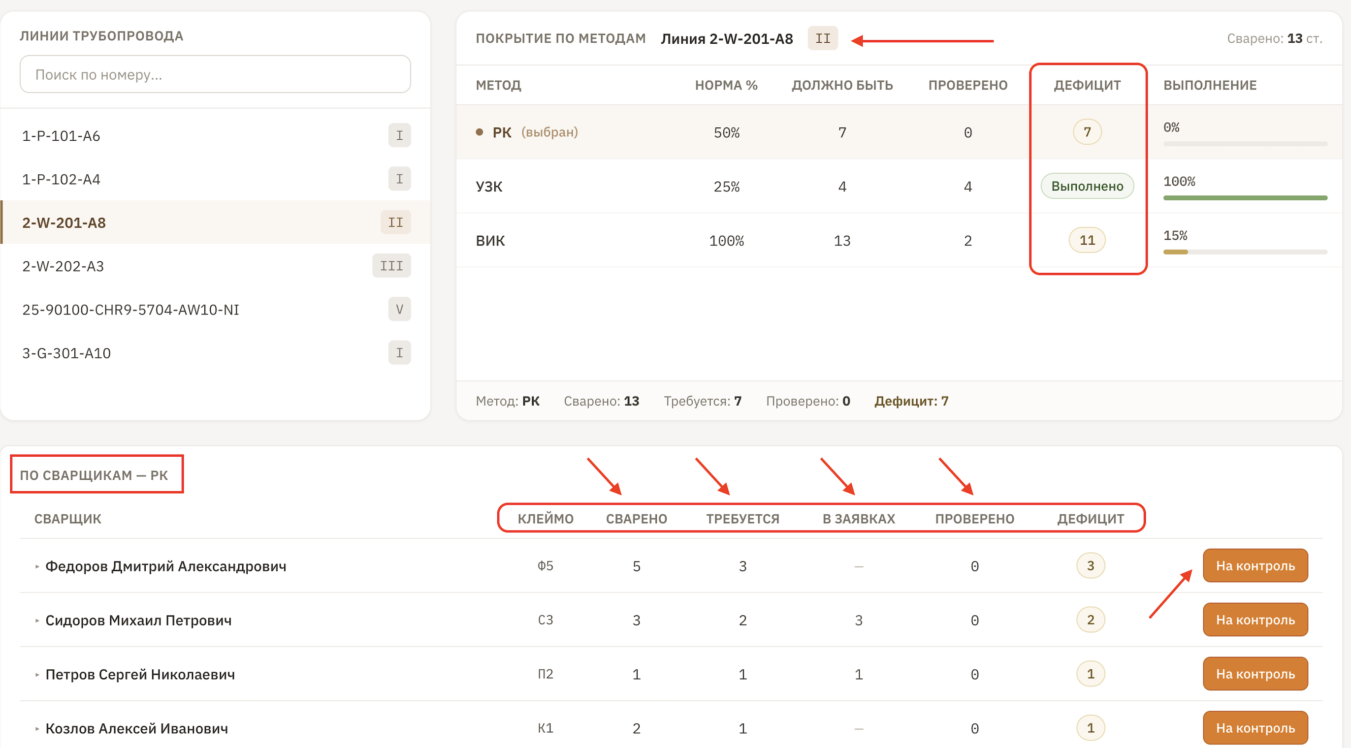
Task: Click the СВАРЩИК column header
Action: 67,519
